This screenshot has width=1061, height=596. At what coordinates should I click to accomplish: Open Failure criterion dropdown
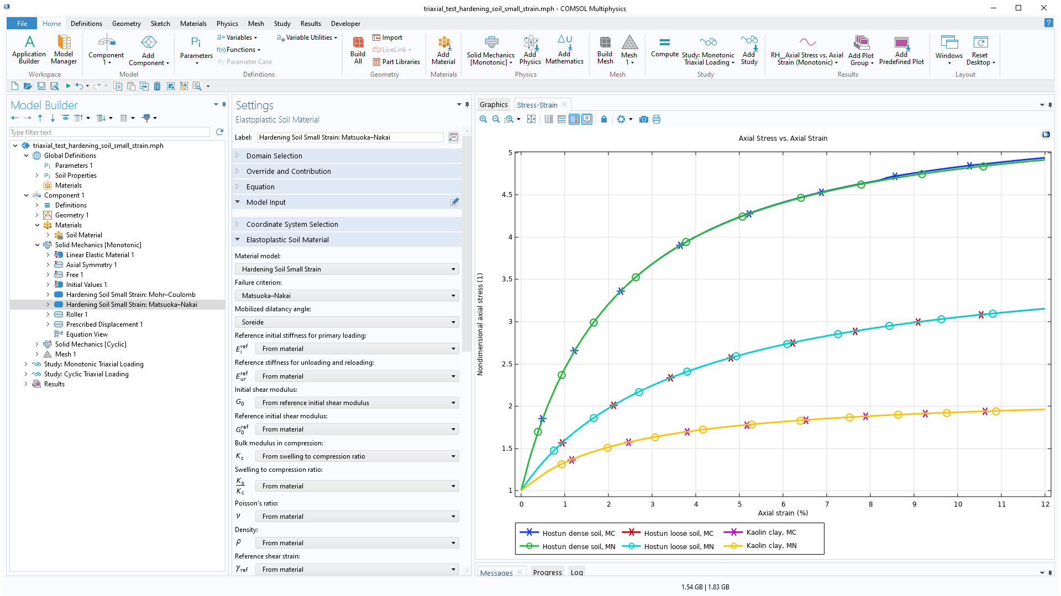coord(347,296)
